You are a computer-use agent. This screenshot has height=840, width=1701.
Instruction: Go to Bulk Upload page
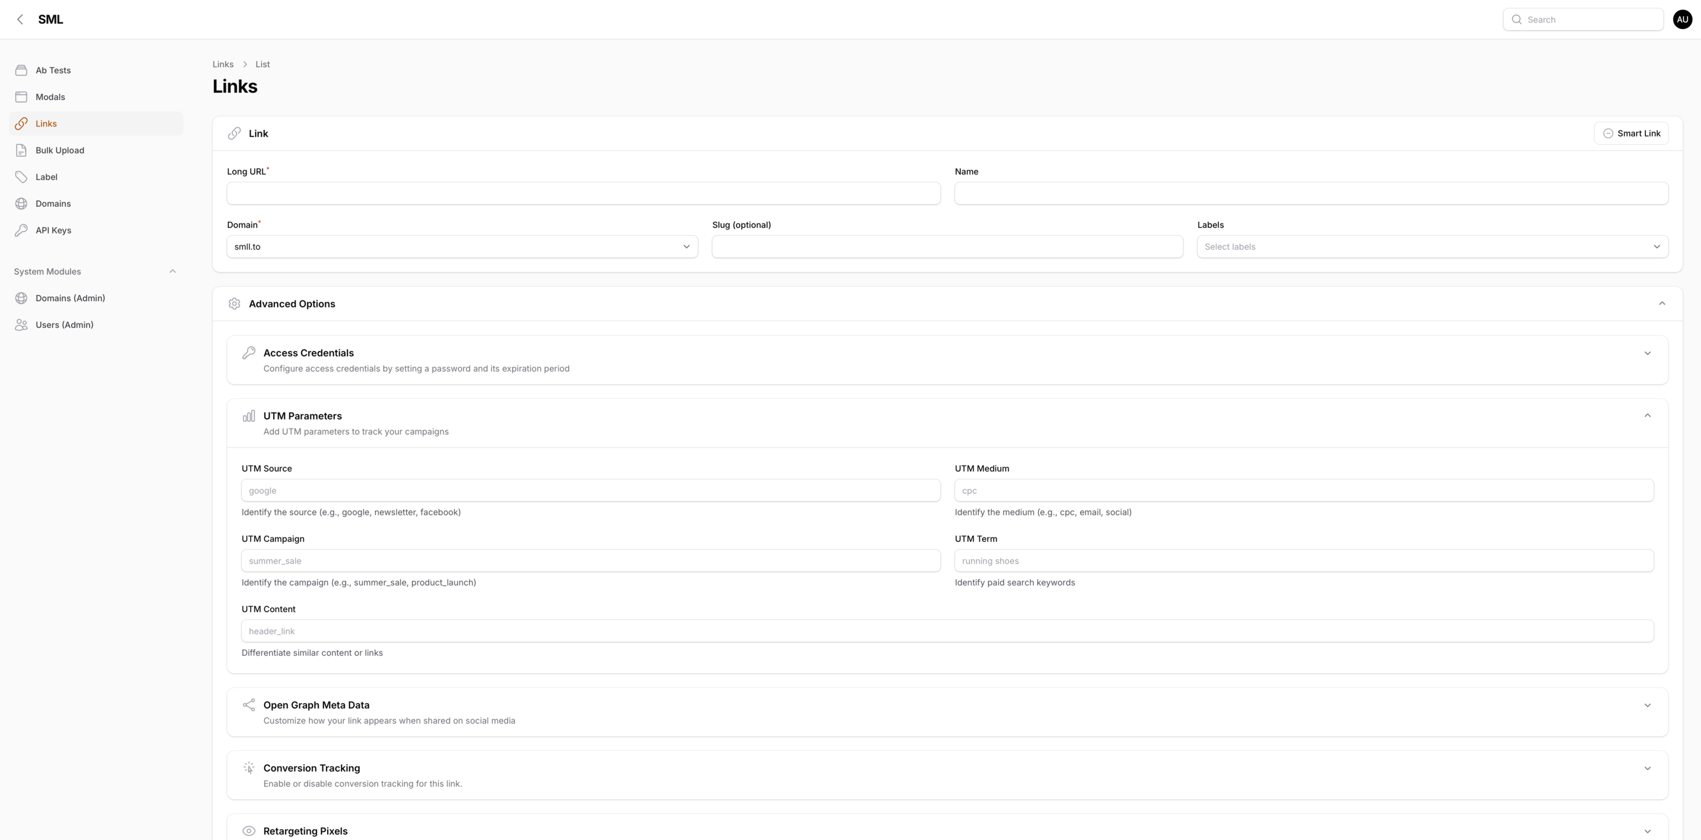59,150
